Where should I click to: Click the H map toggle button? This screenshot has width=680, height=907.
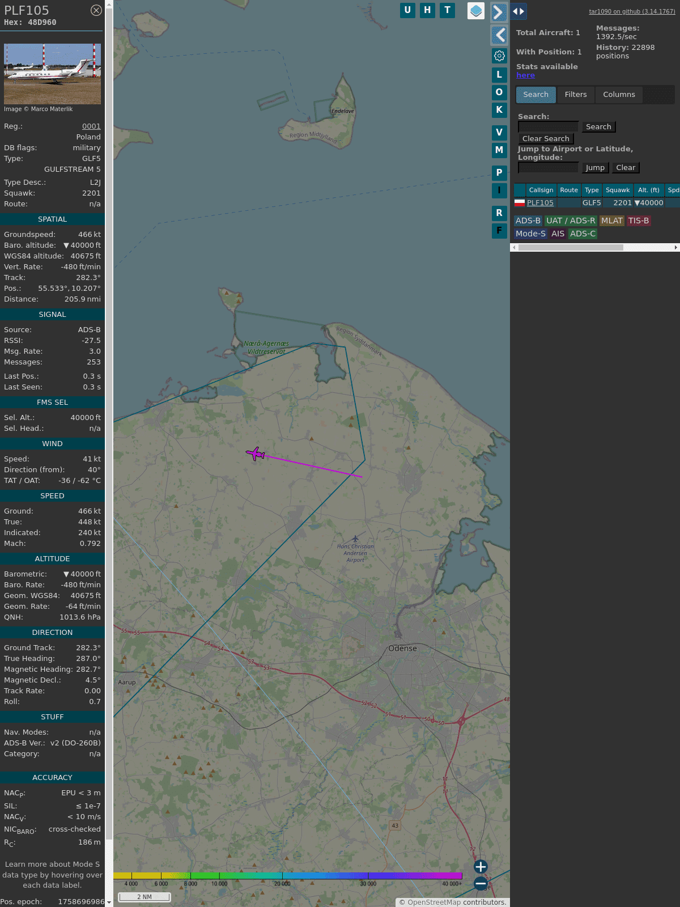pyautogui.click(x=427, y=10)
